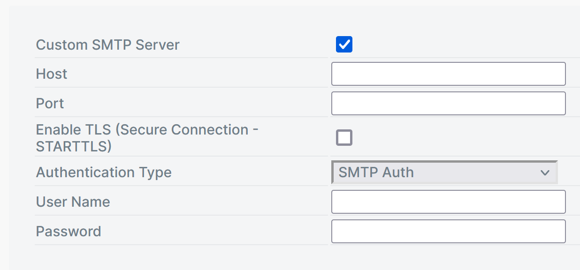Select the Password input box
This screenshot has width=580, height=270.
448,232
